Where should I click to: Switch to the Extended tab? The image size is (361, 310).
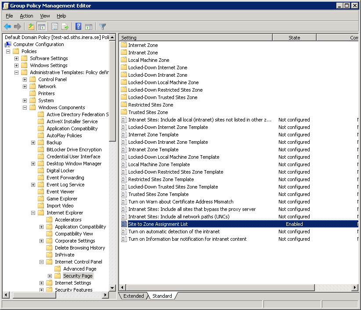pyautogui.click(x=134, y=296)
